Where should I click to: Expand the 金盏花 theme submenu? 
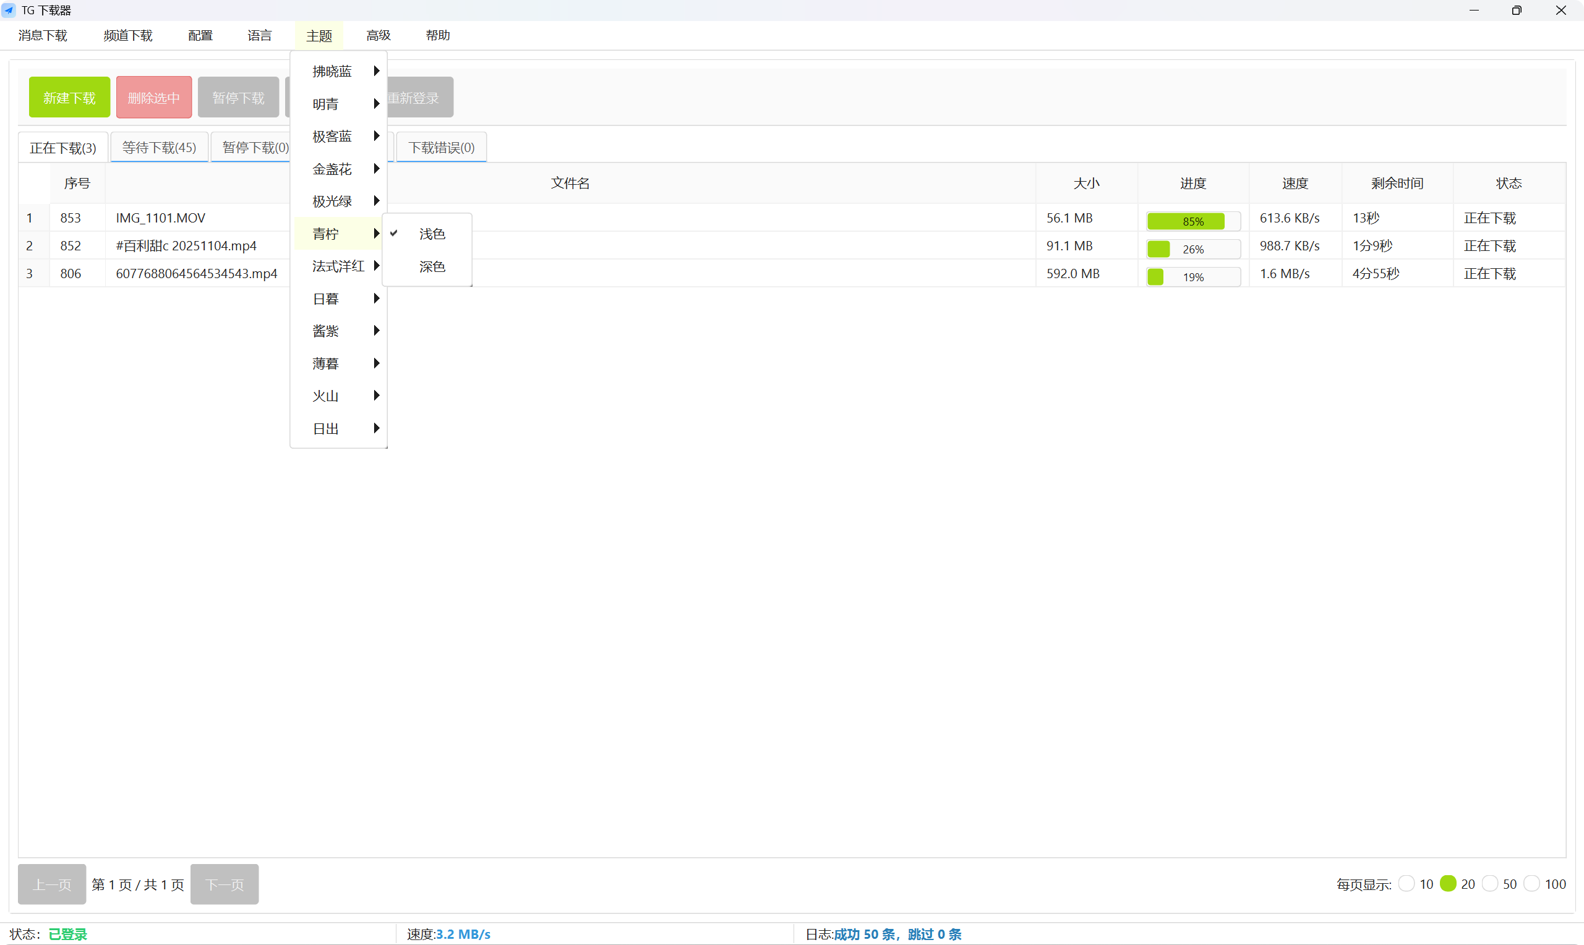[332, 168]
